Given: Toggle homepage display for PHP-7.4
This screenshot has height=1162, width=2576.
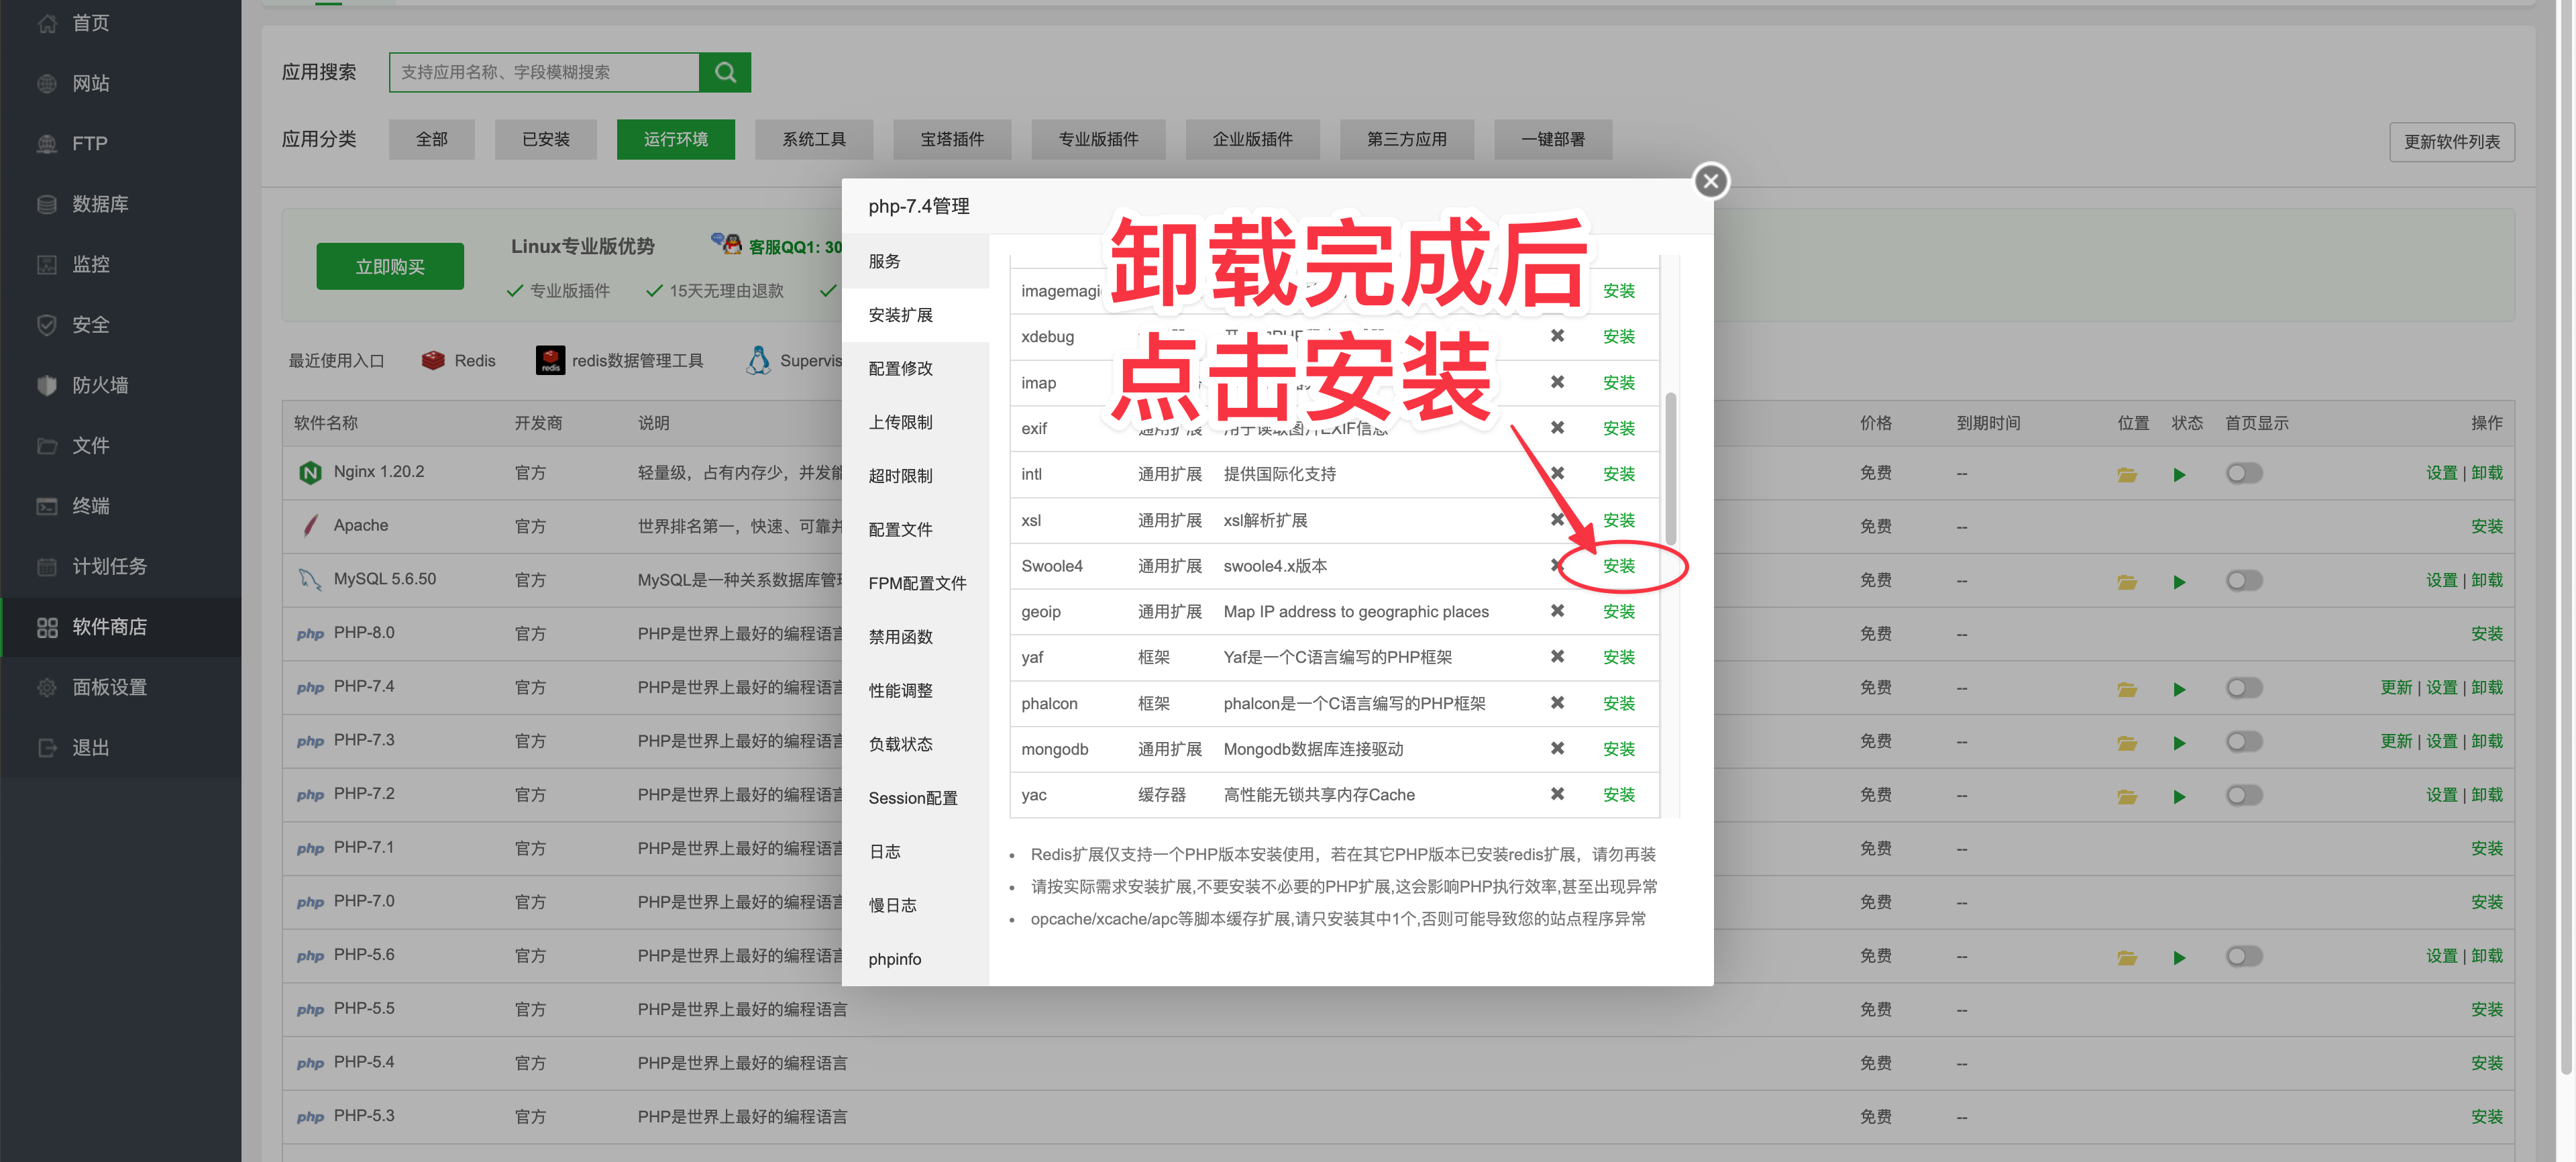Looking at the screenshot, I should coord(2243,688).
